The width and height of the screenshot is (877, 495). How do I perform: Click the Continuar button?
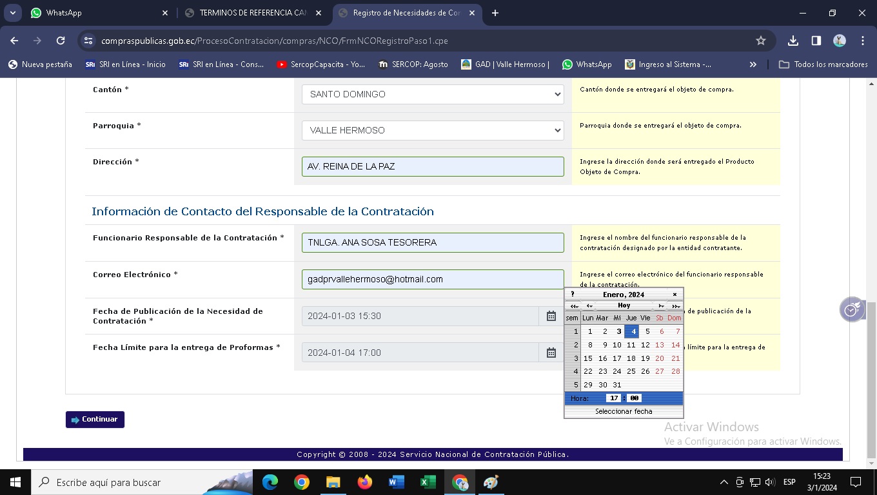click(95, 420)
